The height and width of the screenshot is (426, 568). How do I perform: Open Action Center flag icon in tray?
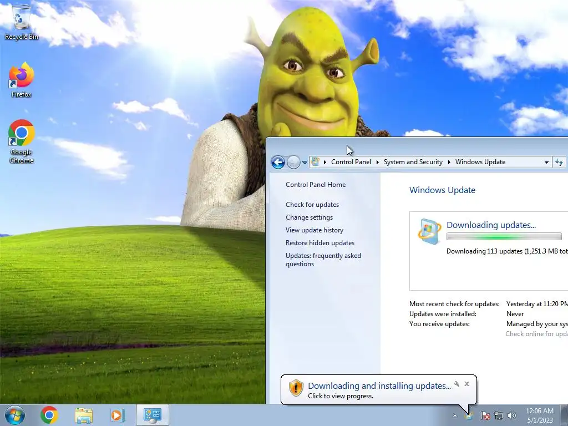[485, 416]
